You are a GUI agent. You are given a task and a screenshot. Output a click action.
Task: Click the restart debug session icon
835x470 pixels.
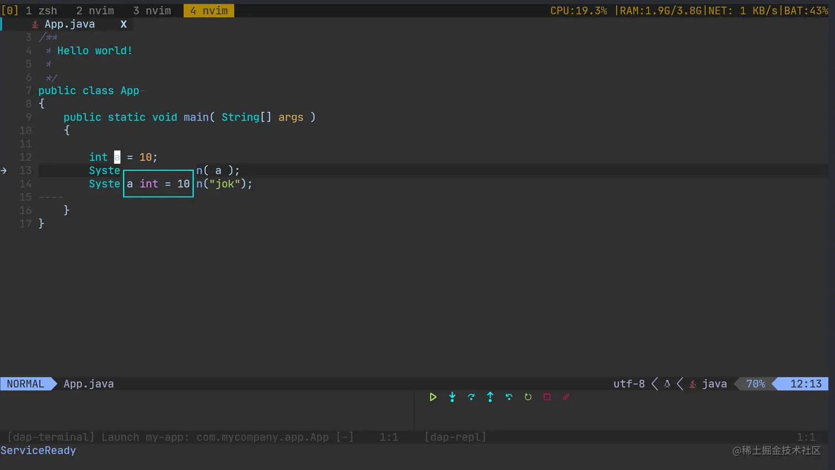[x=528, y=397]
